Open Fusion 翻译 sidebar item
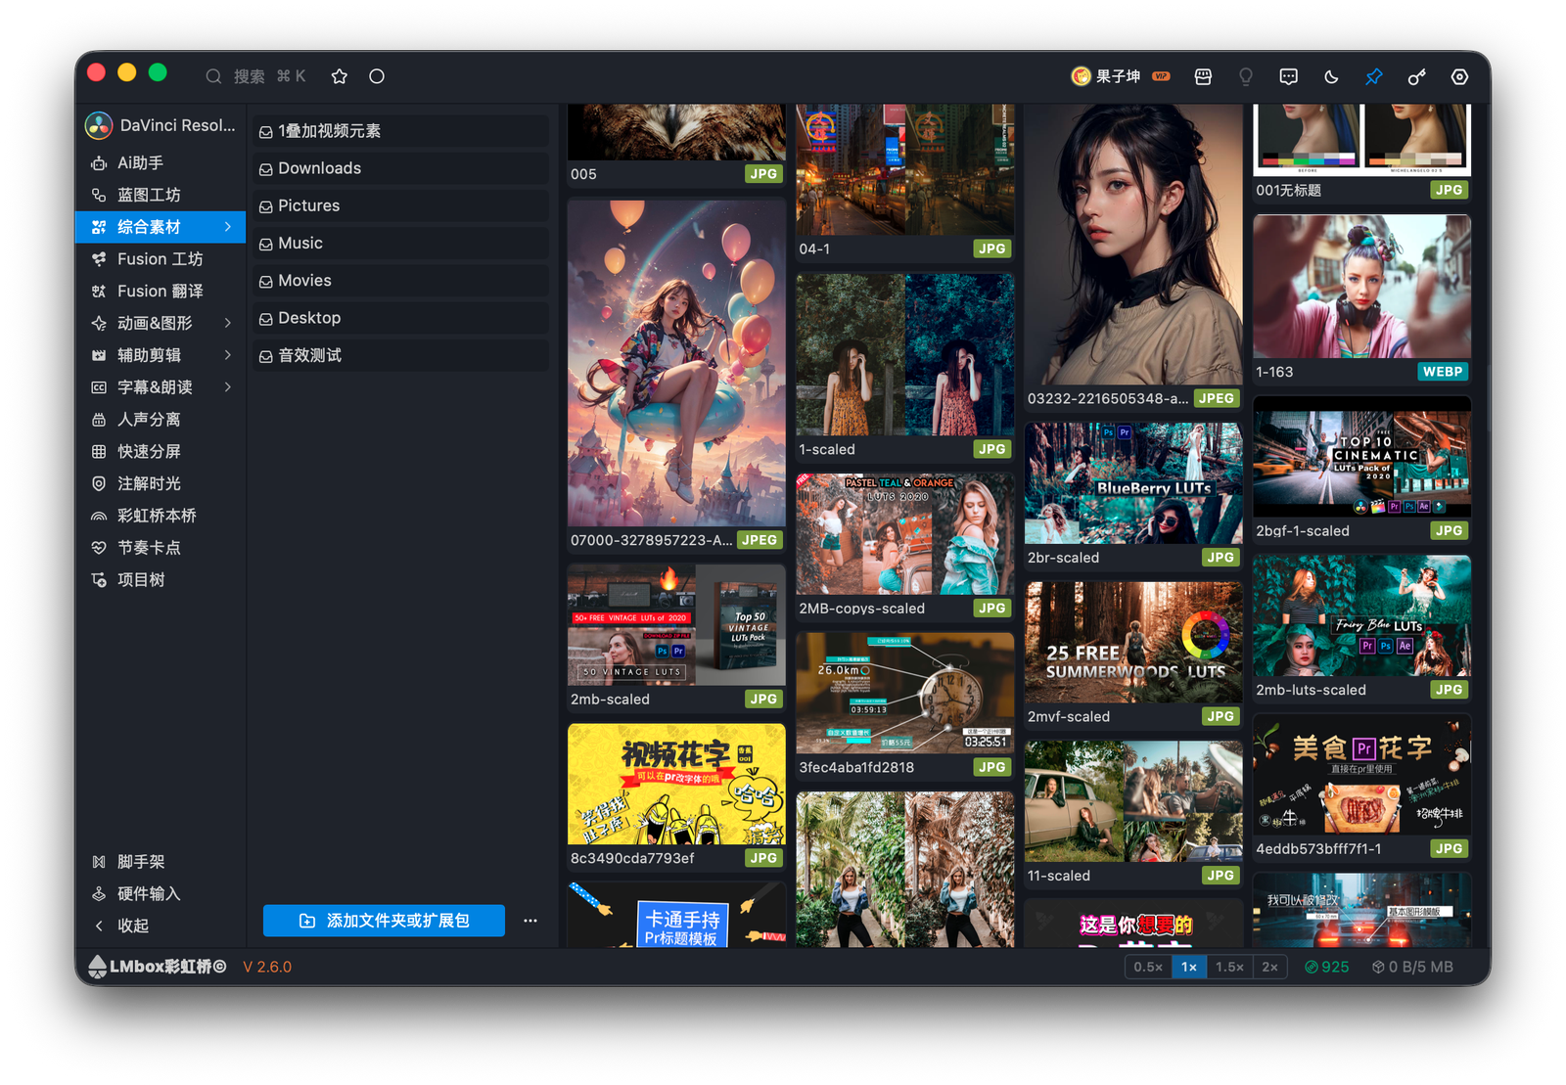1566x1085 pixels. pos(161,291)
